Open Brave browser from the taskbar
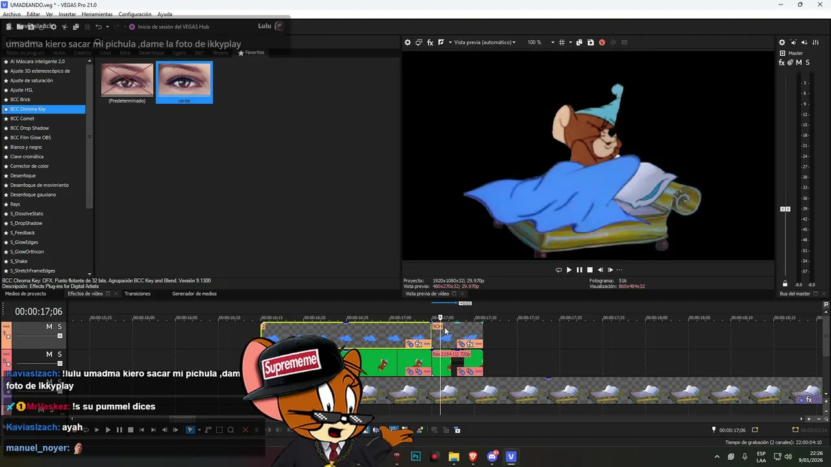Image resolution: width=831 pixels, height=467 pixels. 473,457
